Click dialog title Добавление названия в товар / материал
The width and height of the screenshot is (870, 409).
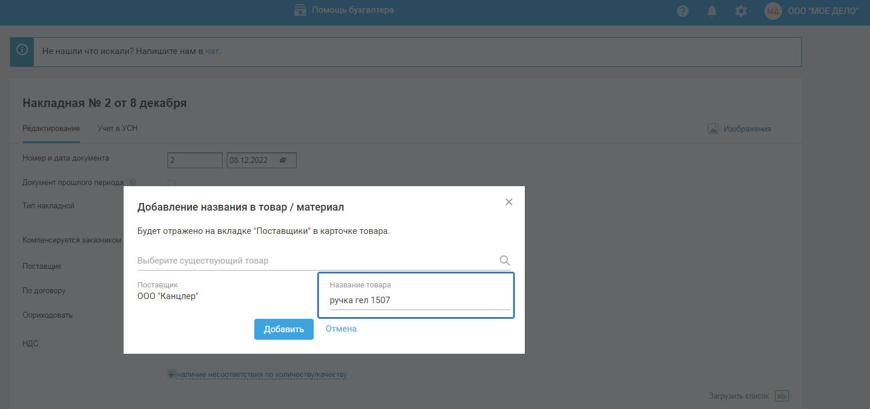pos(241,207)
